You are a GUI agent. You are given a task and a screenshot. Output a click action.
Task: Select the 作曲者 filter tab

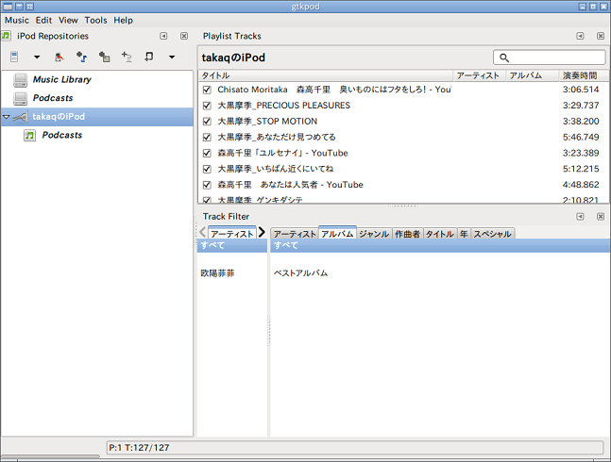click(x=408, y=234)
